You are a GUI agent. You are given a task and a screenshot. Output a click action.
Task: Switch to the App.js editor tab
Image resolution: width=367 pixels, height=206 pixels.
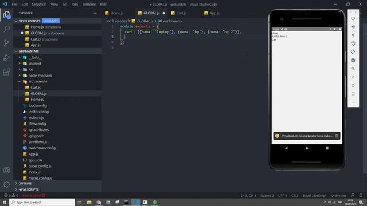tap(214, 13)
